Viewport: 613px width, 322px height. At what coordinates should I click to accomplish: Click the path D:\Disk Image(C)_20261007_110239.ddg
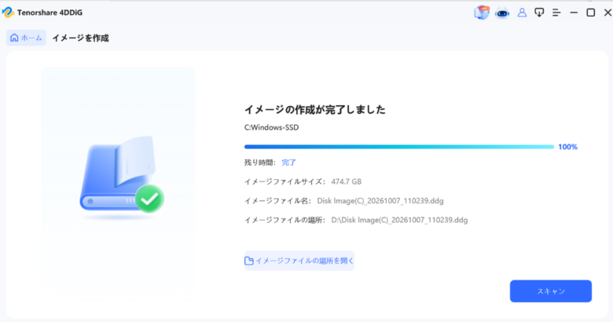[399, 220]
